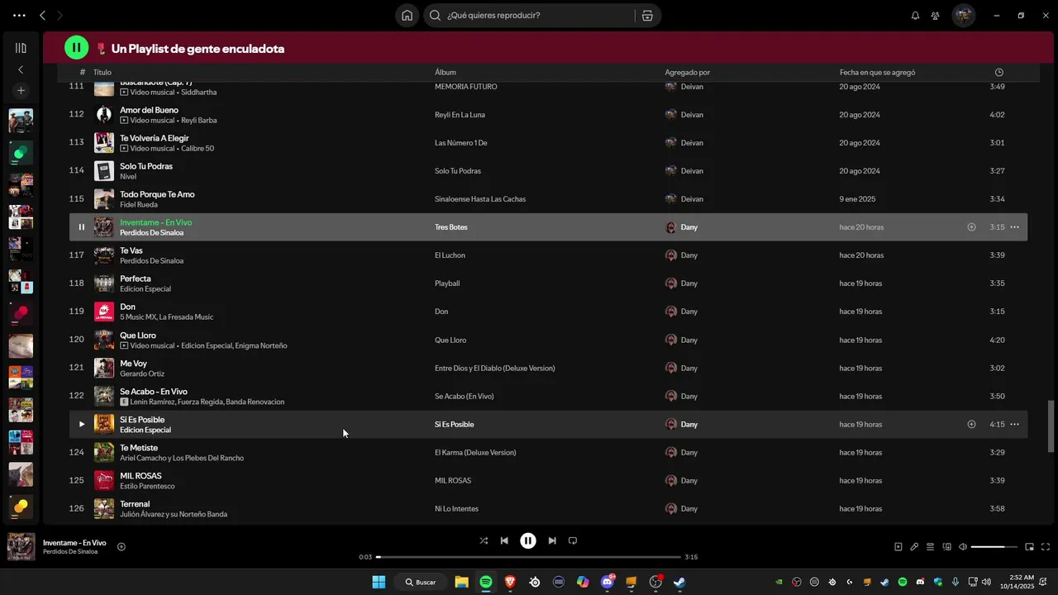1058x595 pixels.
Task: Open more options for Inventame - En Vivo
Action: point(1014,227)
